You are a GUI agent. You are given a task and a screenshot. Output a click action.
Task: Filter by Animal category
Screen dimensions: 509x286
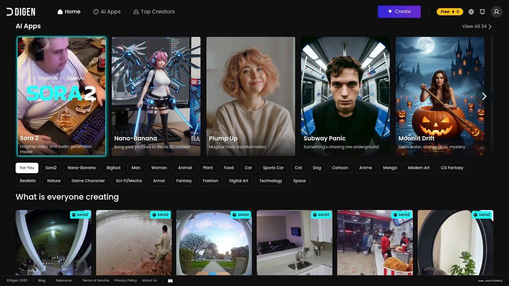click(185, 168)
